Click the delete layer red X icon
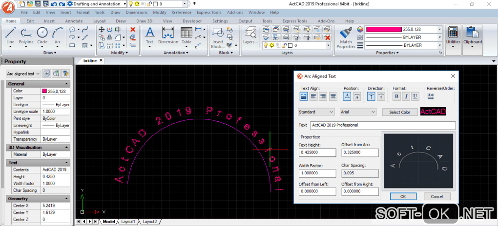Viewport: 498px width, 226px height. pyautogui.click(x=328, y=38)
